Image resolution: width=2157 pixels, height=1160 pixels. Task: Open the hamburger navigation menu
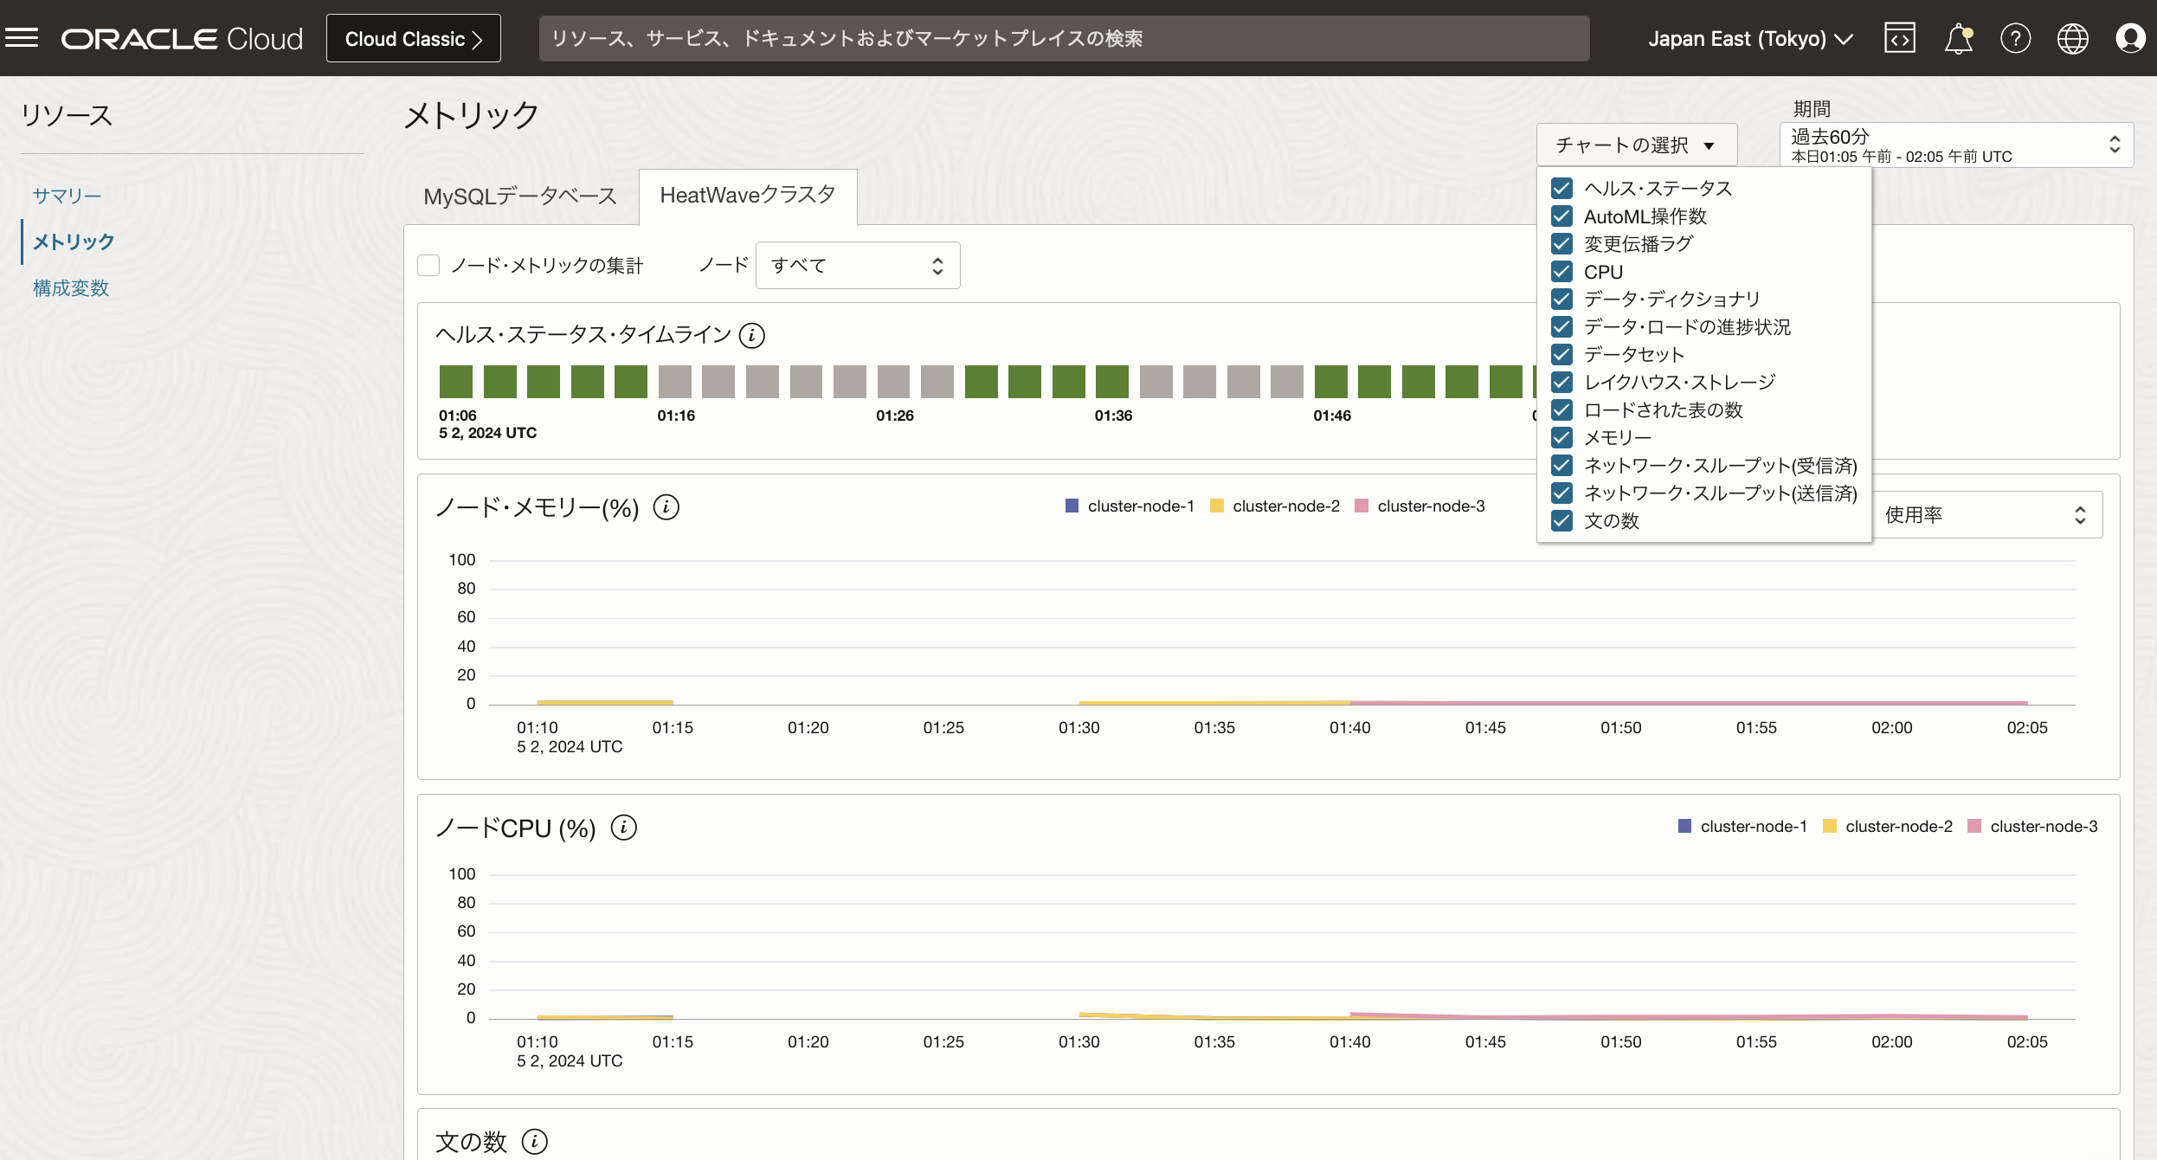pyautogui.click(x=22, y=38)
